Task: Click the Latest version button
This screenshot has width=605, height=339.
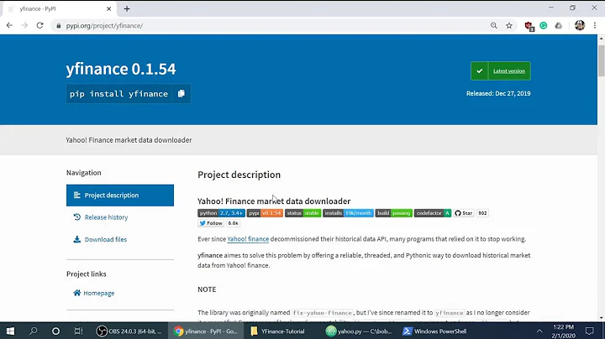Action: [501, 70]
